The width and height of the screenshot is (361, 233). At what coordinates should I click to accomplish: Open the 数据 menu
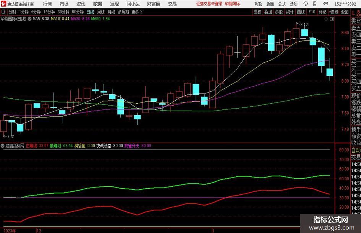(98, 4)
